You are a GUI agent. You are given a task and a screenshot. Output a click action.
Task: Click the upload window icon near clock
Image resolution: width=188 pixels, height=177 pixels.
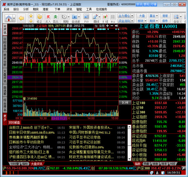[x=163, y=173]
